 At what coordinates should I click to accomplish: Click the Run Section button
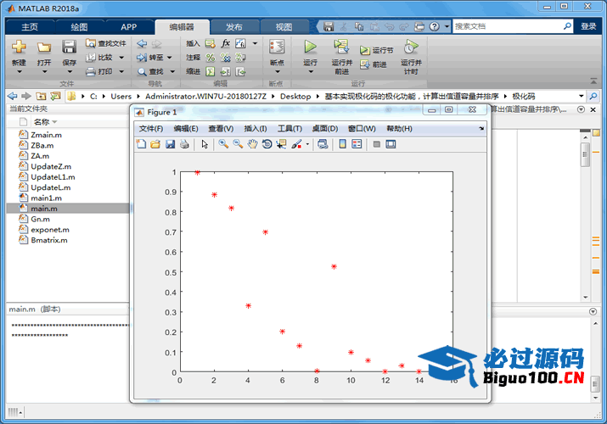(377, 50)
